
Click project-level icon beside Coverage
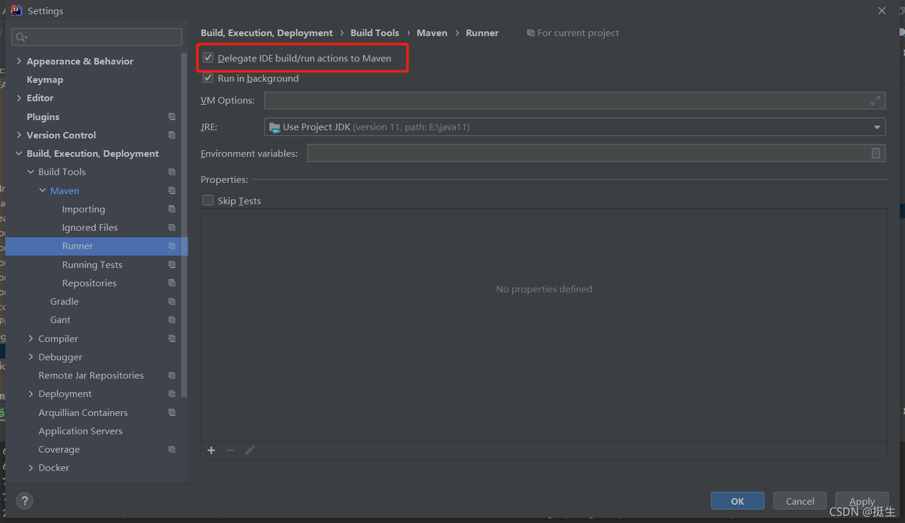click(172, 449)
